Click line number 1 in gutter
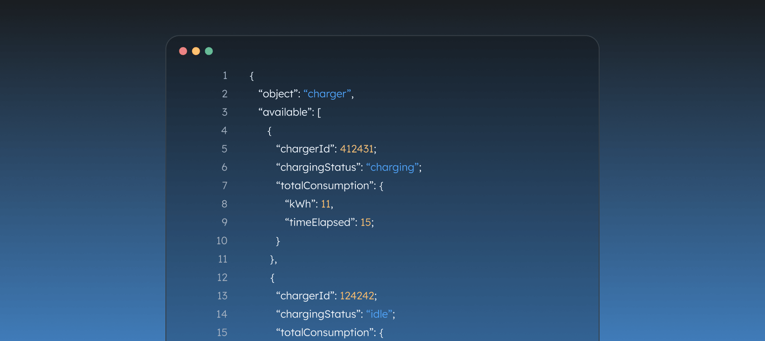 225,76
